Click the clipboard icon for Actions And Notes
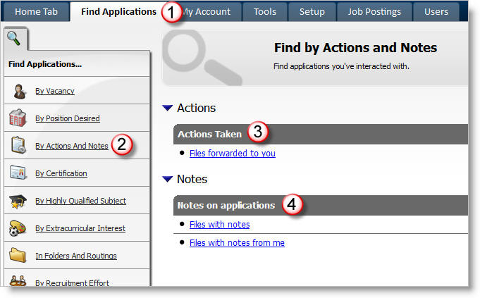This screenshot has width=480, height=298. (x=18, y=145)
